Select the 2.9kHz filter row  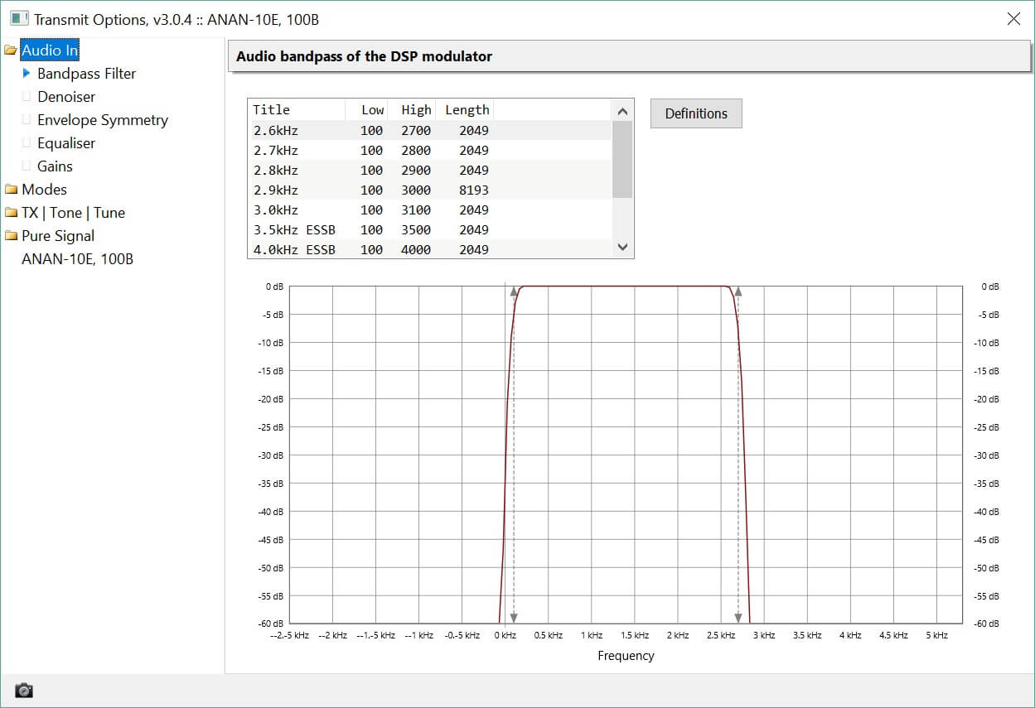pyautogui.click(x=373, y=190)
